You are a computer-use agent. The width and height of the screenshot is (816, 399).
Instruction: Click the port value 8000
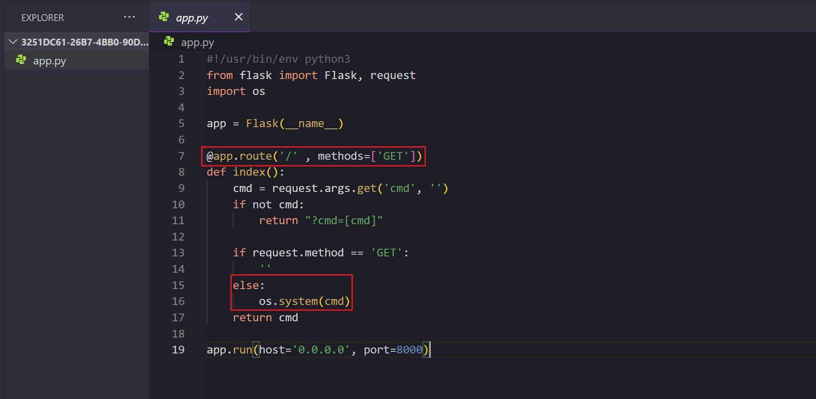click(x=409, y=350)
